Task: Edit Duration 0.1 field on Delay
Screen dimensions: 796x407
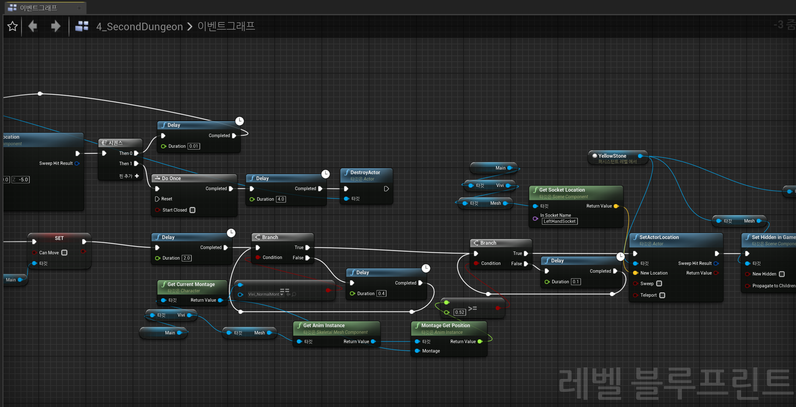Action: pos(576,282)
